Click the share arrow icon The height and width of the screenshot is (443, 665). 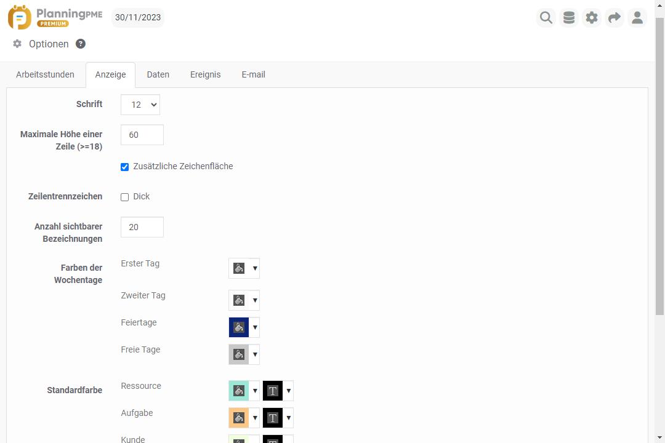click(x=615, y=18)
